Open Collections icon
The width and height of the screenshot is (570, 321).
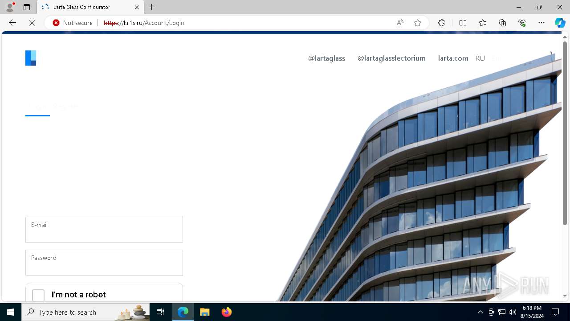pyautogui.click(x=502, y=23)
